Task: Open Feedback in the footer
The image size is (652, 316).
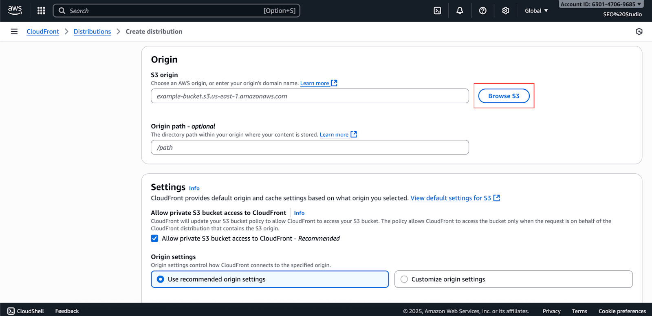Action: click(67, 311)
